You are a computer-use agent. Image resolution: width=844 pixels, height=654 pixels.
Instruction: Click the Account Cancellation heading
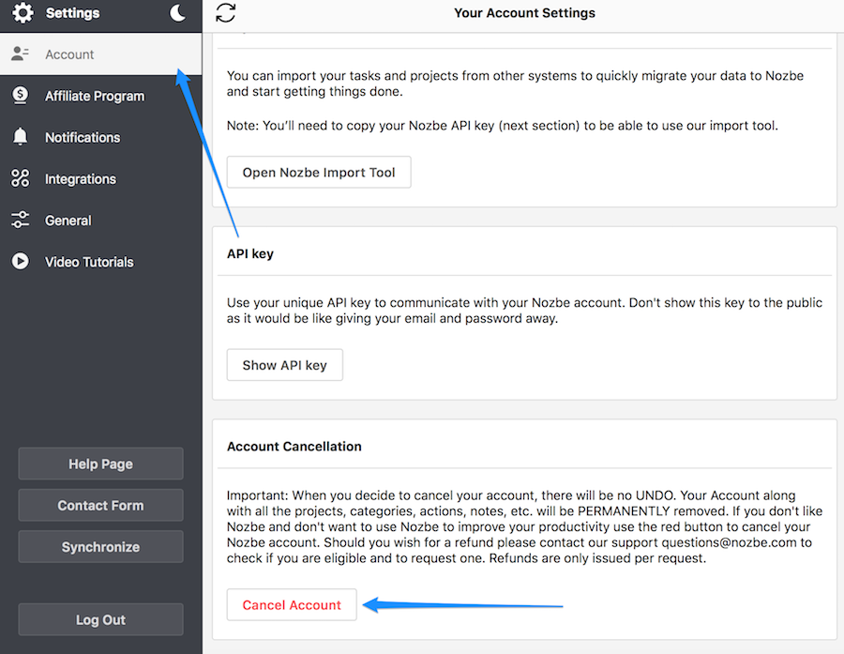(x=294, y=447)
